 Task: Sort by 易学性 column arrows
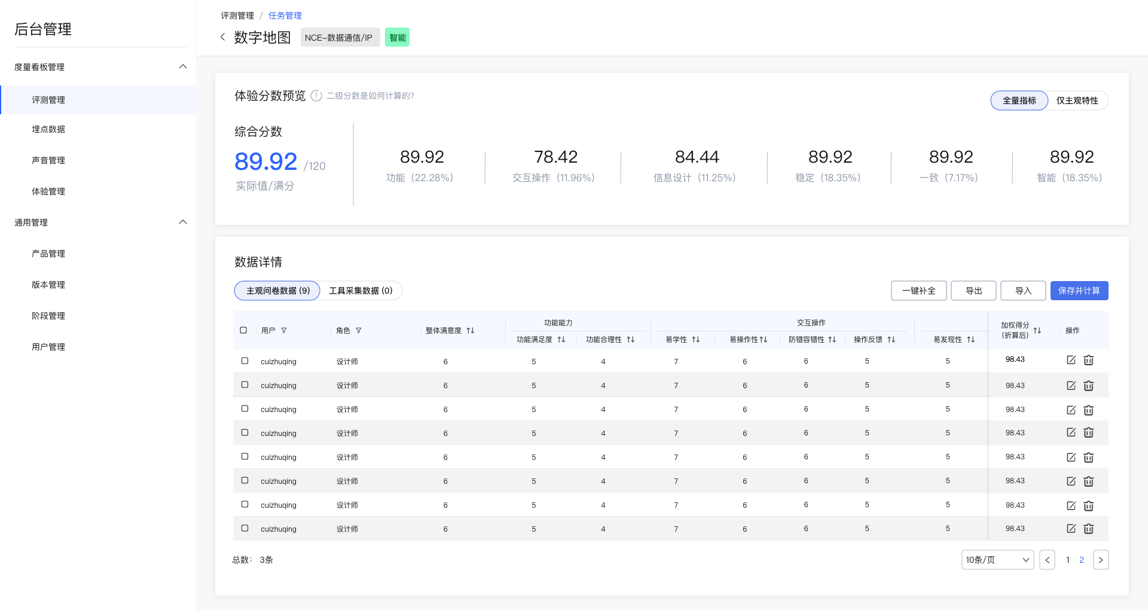pyautogui.click(x=696, y=339)
